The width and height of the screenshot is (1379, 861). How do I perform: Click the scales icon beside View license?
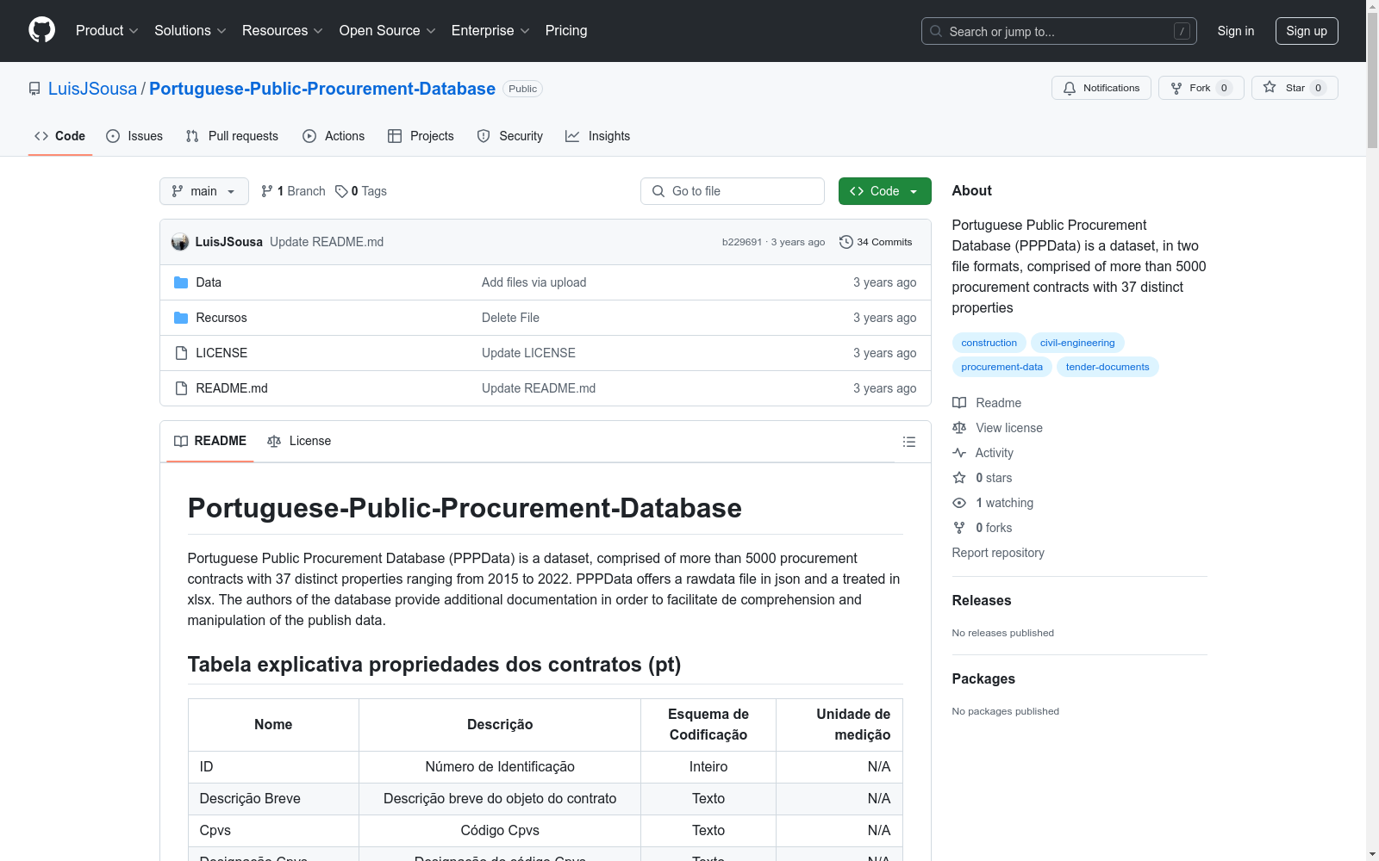coord(959,428)
